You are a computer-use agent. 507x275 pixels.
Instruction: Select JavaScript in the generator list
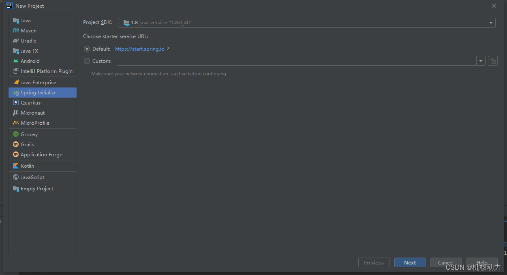point(43,177)
